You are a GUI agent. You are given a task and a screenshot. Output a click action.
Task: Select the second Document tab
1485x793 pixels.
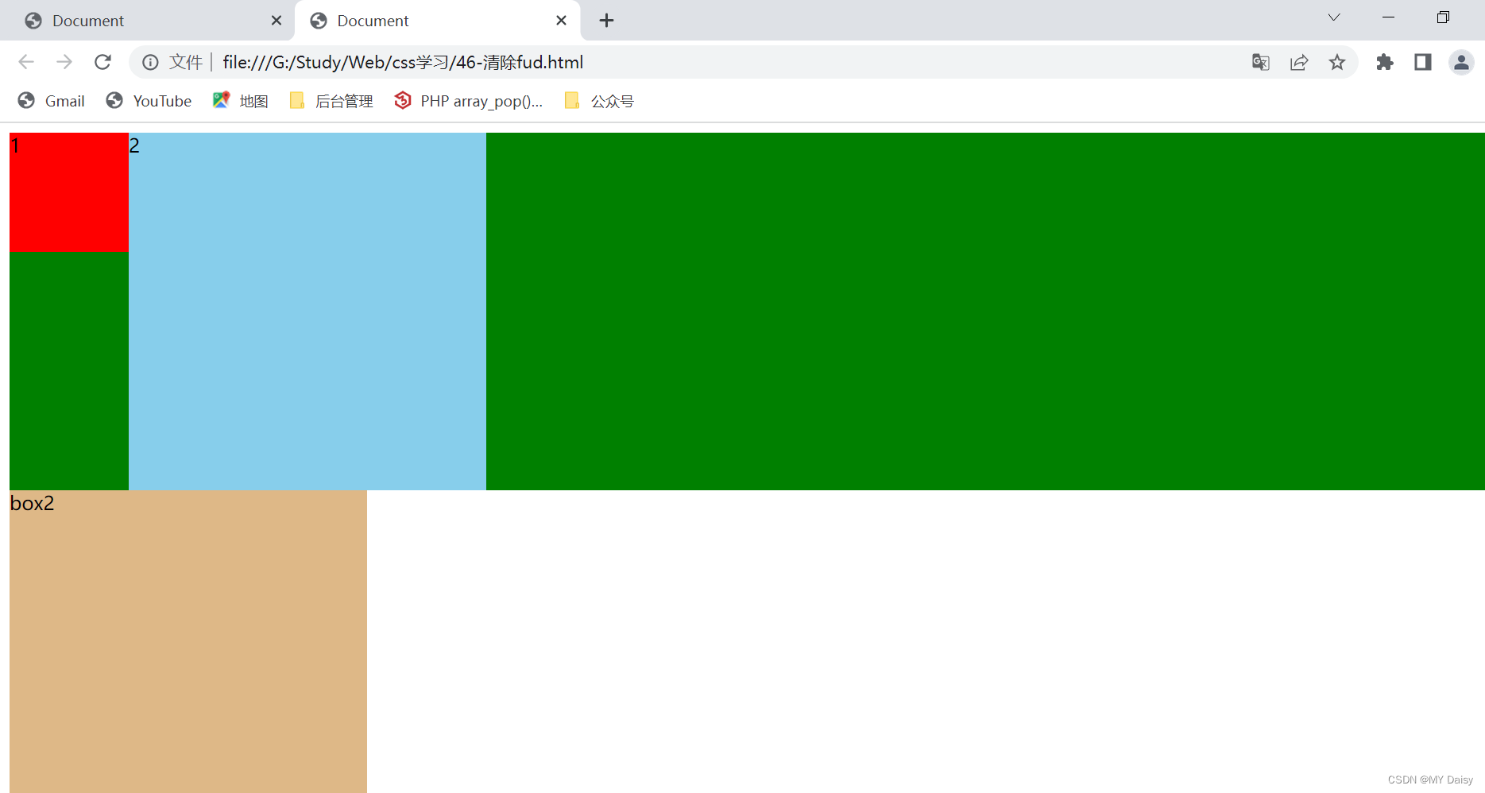pos(437,21)
